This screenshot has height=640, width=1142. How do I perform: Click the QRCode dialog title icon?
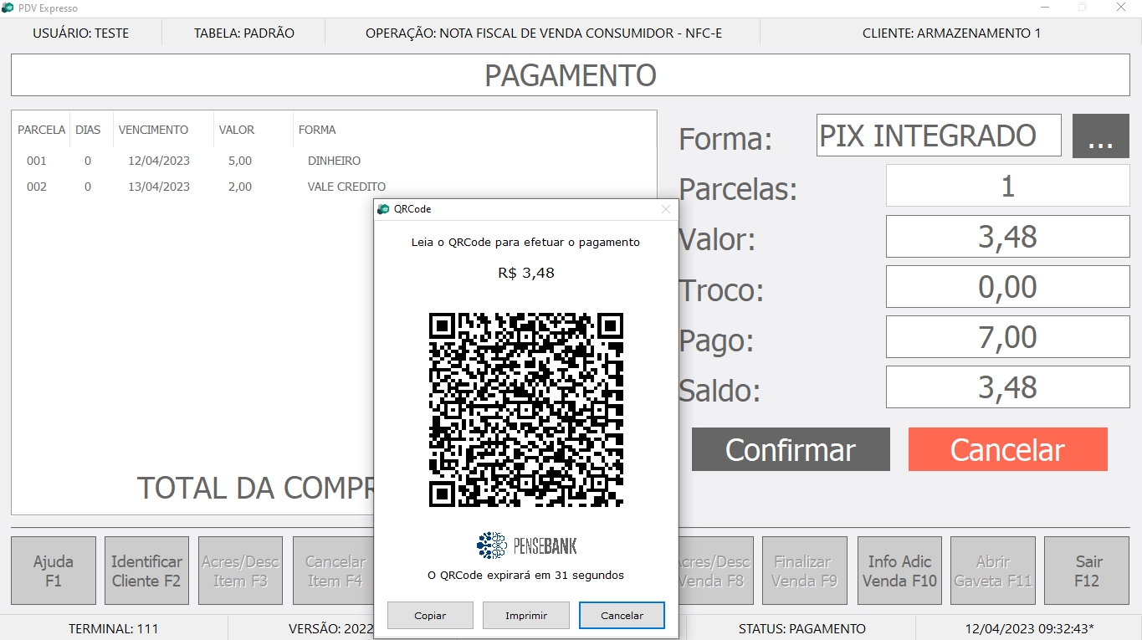click(383, 209)
